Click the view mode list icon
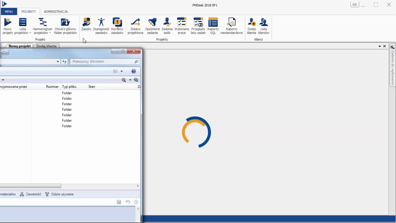Screen dimensions: 396x223 click(115, 71)
